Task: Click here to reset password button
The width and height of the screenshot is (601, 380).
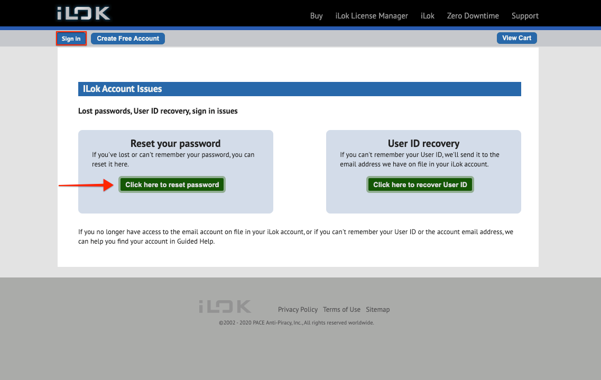Action: tap(172, 185)
